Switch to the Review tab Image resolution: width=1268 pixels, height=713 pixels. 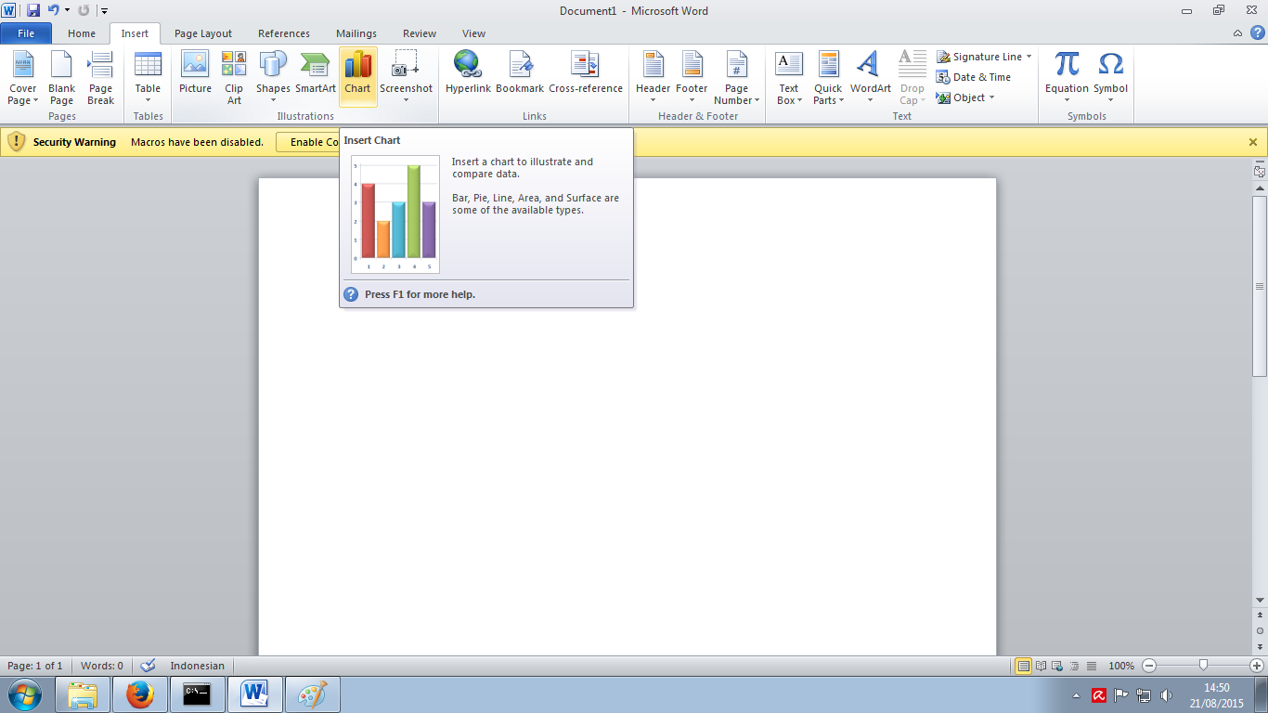[420, 33]
